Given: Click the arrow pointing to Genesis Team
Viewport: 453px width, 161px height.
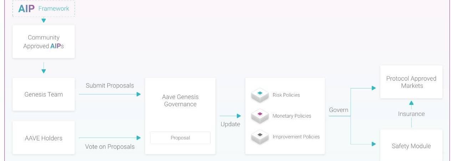Looking at the screenshot, I should (x=44, y=71).
